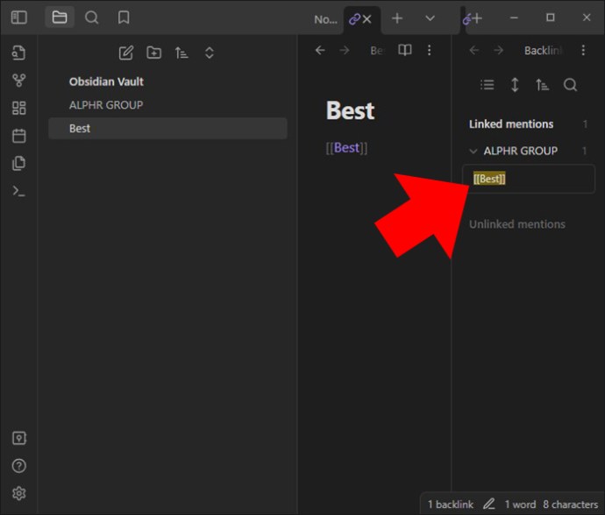The width and height of the screenshot is (605, 515).
Task: Expand the Unlinked mentions section
Action: [517, 224]
